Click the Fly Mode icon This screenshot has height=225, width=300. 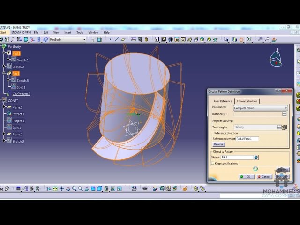(49, 189)
